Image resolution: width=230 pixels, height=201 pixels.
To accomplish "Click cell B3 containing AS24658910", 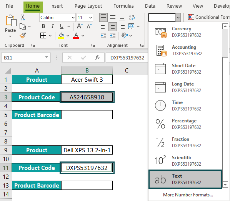I will 87,97.
